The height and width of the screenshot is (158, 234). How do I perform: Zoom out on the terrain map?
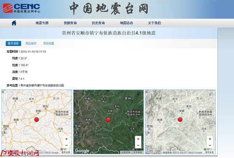(x=209, y=146)
